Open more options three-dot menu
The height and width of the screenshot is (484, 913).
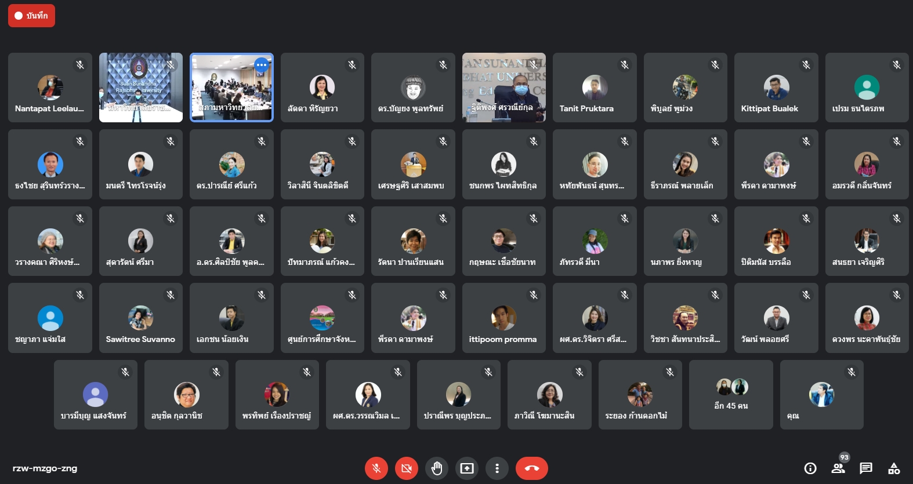(497, 468)
